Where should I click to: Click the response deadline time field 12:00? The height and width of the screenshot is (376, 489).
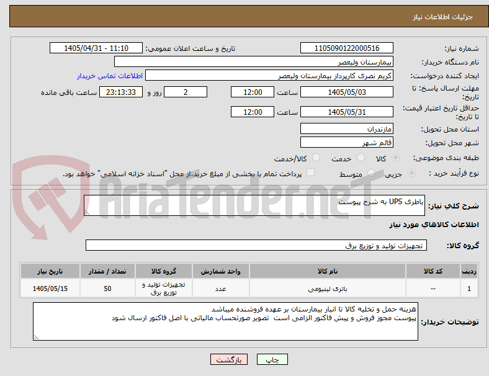(x=253, y=92)
